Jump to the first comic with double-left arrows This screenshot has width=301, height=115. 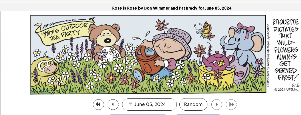(x=99, y=104)
